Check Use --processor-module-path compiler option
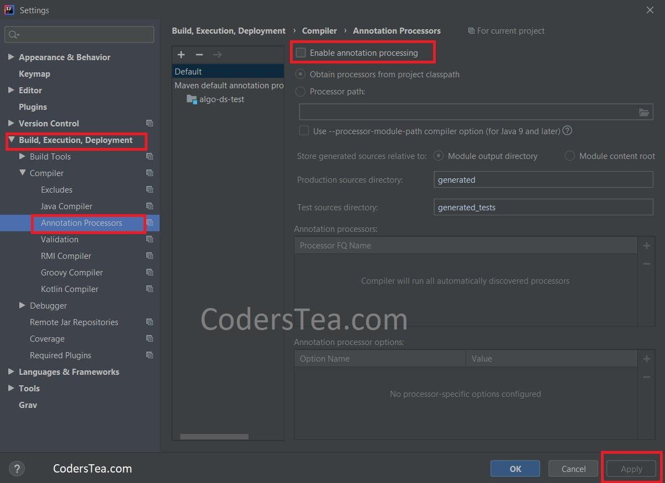This screenshot has width=665, height=483. pos(304,131)
